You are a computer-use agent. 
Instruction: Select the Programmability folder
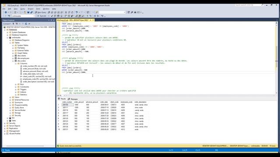click(x=21, y=105)
